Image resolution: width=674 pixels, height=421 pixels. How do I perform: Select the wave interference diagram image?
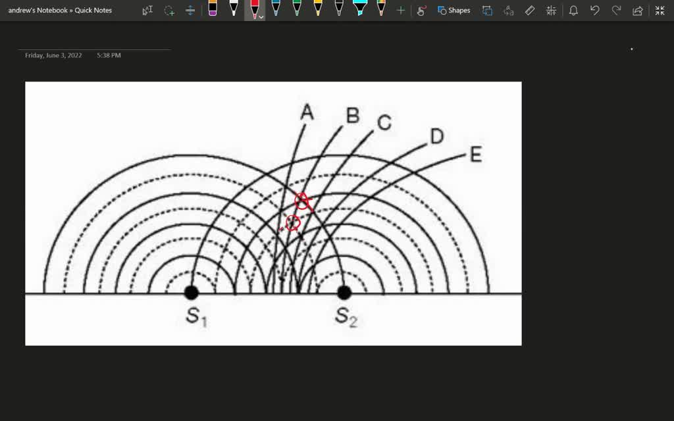pos(273,214)
